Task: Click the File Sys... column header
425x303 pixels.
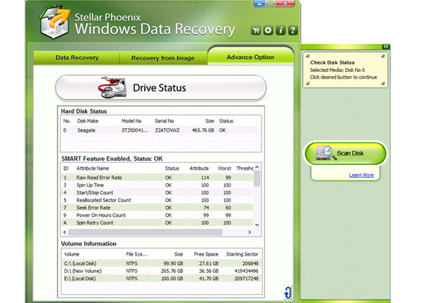Action: 137,254
